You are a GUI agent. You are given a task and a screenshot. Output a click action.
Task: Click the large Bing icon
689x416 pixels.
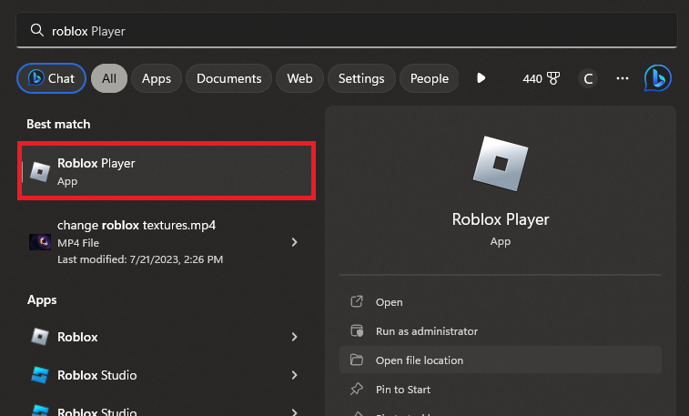pyautogui.click(x=658, y=78)
